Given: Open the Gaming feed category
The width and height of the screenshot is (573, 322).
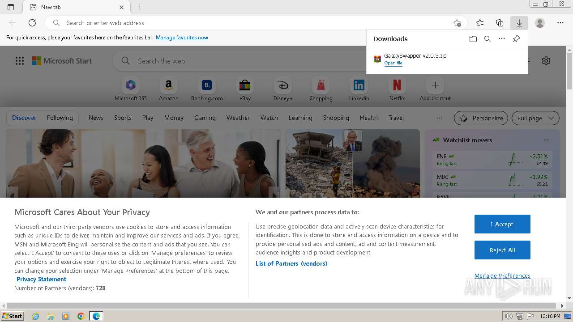Looking at the screenshot, I should [205, 118].
